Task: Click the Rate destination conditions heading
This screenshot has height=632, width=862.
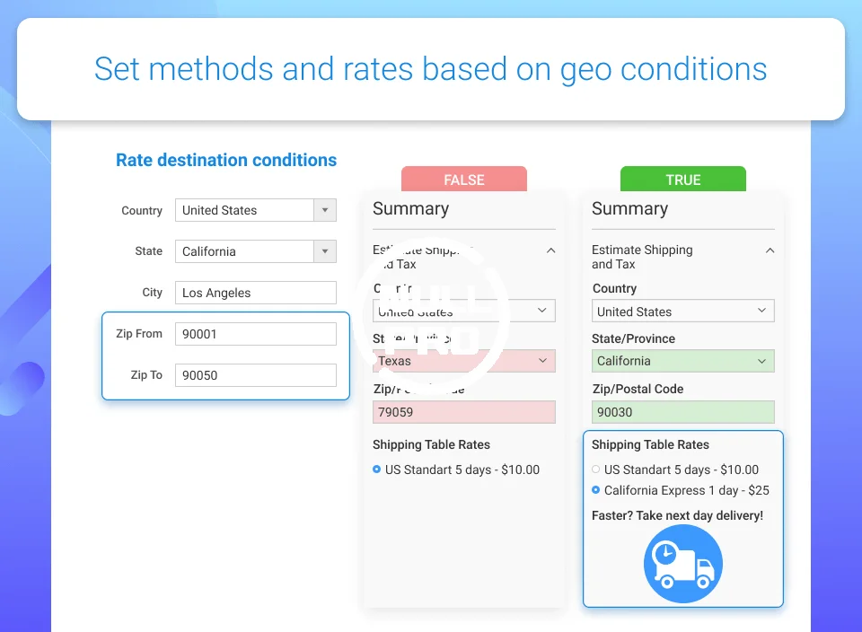Action: pyautogui.click(x=226, y=161)
